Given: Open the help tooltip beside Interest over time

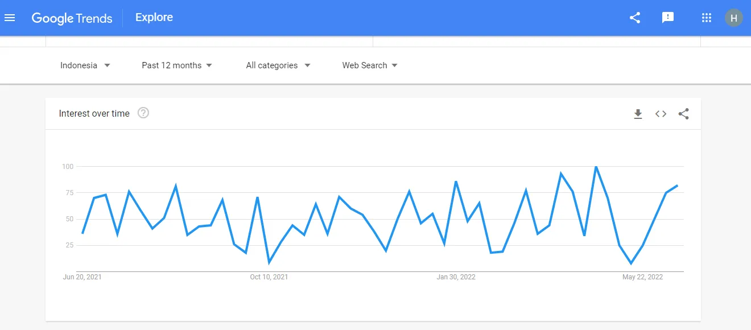Looking at the screenshot, I should tap(143, 113).
